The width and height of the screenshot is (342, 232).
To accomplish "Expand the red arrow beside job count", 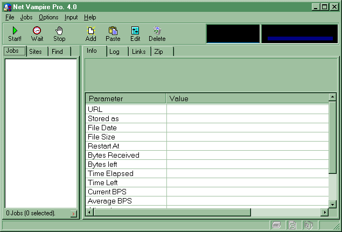I will pos(73,214).
